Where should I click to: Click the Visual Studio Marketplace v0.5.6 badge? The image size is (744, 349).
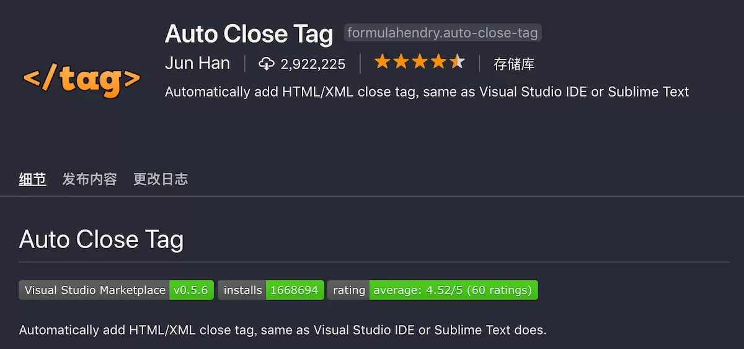coord(117,290)
